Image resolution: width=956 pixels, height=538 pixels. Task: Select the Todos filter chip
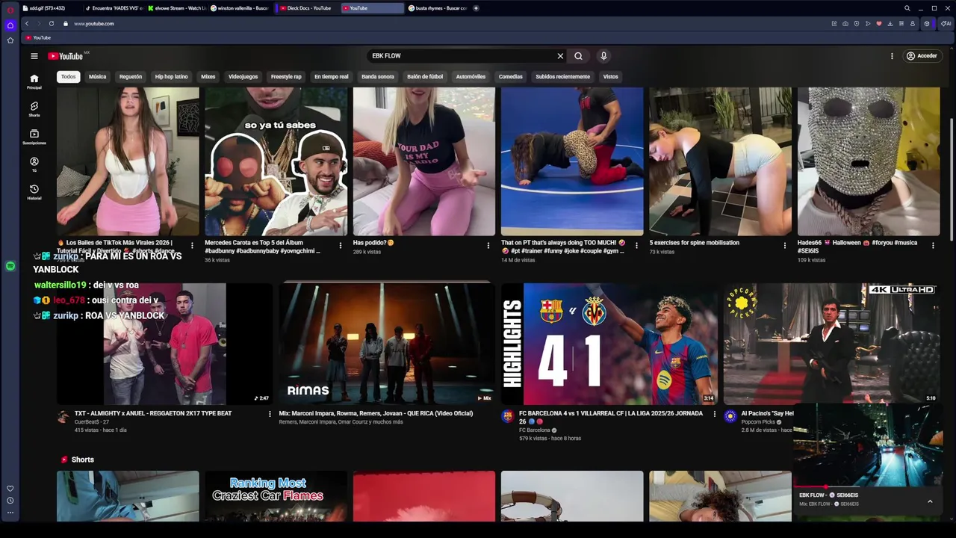point(68,76)
